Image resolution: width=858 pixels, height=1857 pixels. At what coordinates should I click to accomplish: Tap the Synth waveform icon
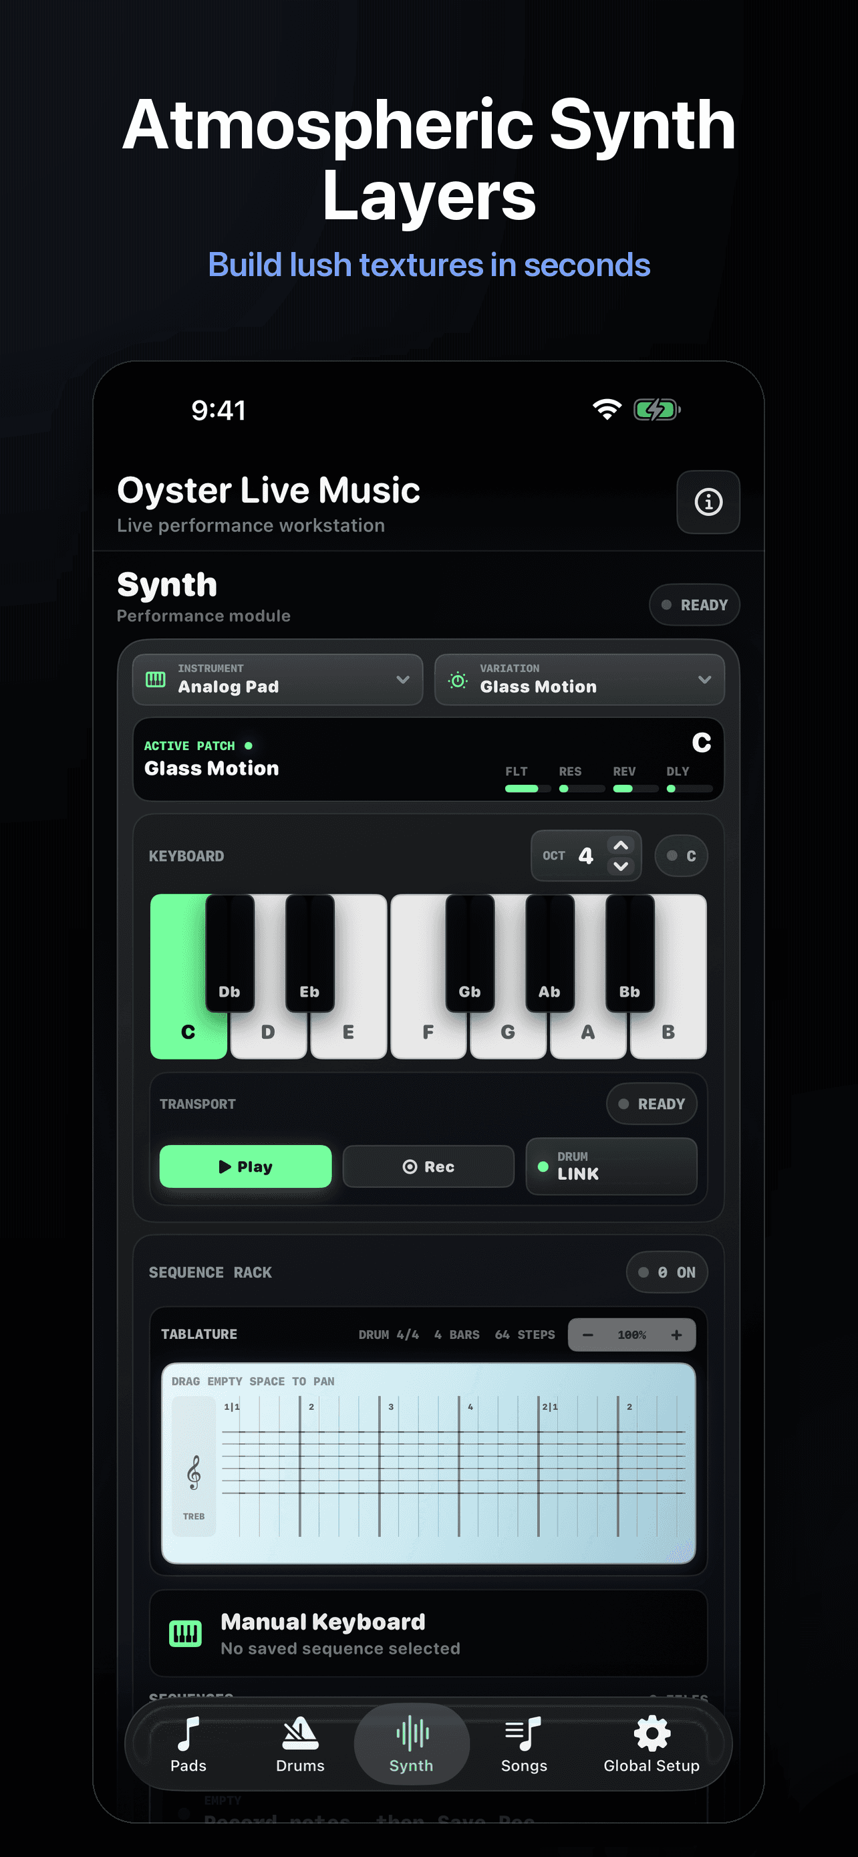click(412, 1733)
